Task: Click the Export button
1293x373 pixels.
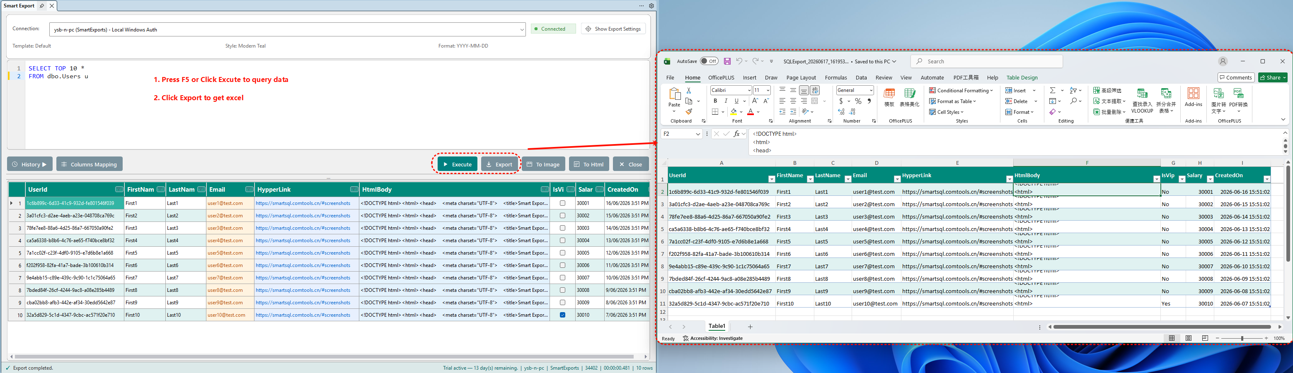Action: pos(499,164)
